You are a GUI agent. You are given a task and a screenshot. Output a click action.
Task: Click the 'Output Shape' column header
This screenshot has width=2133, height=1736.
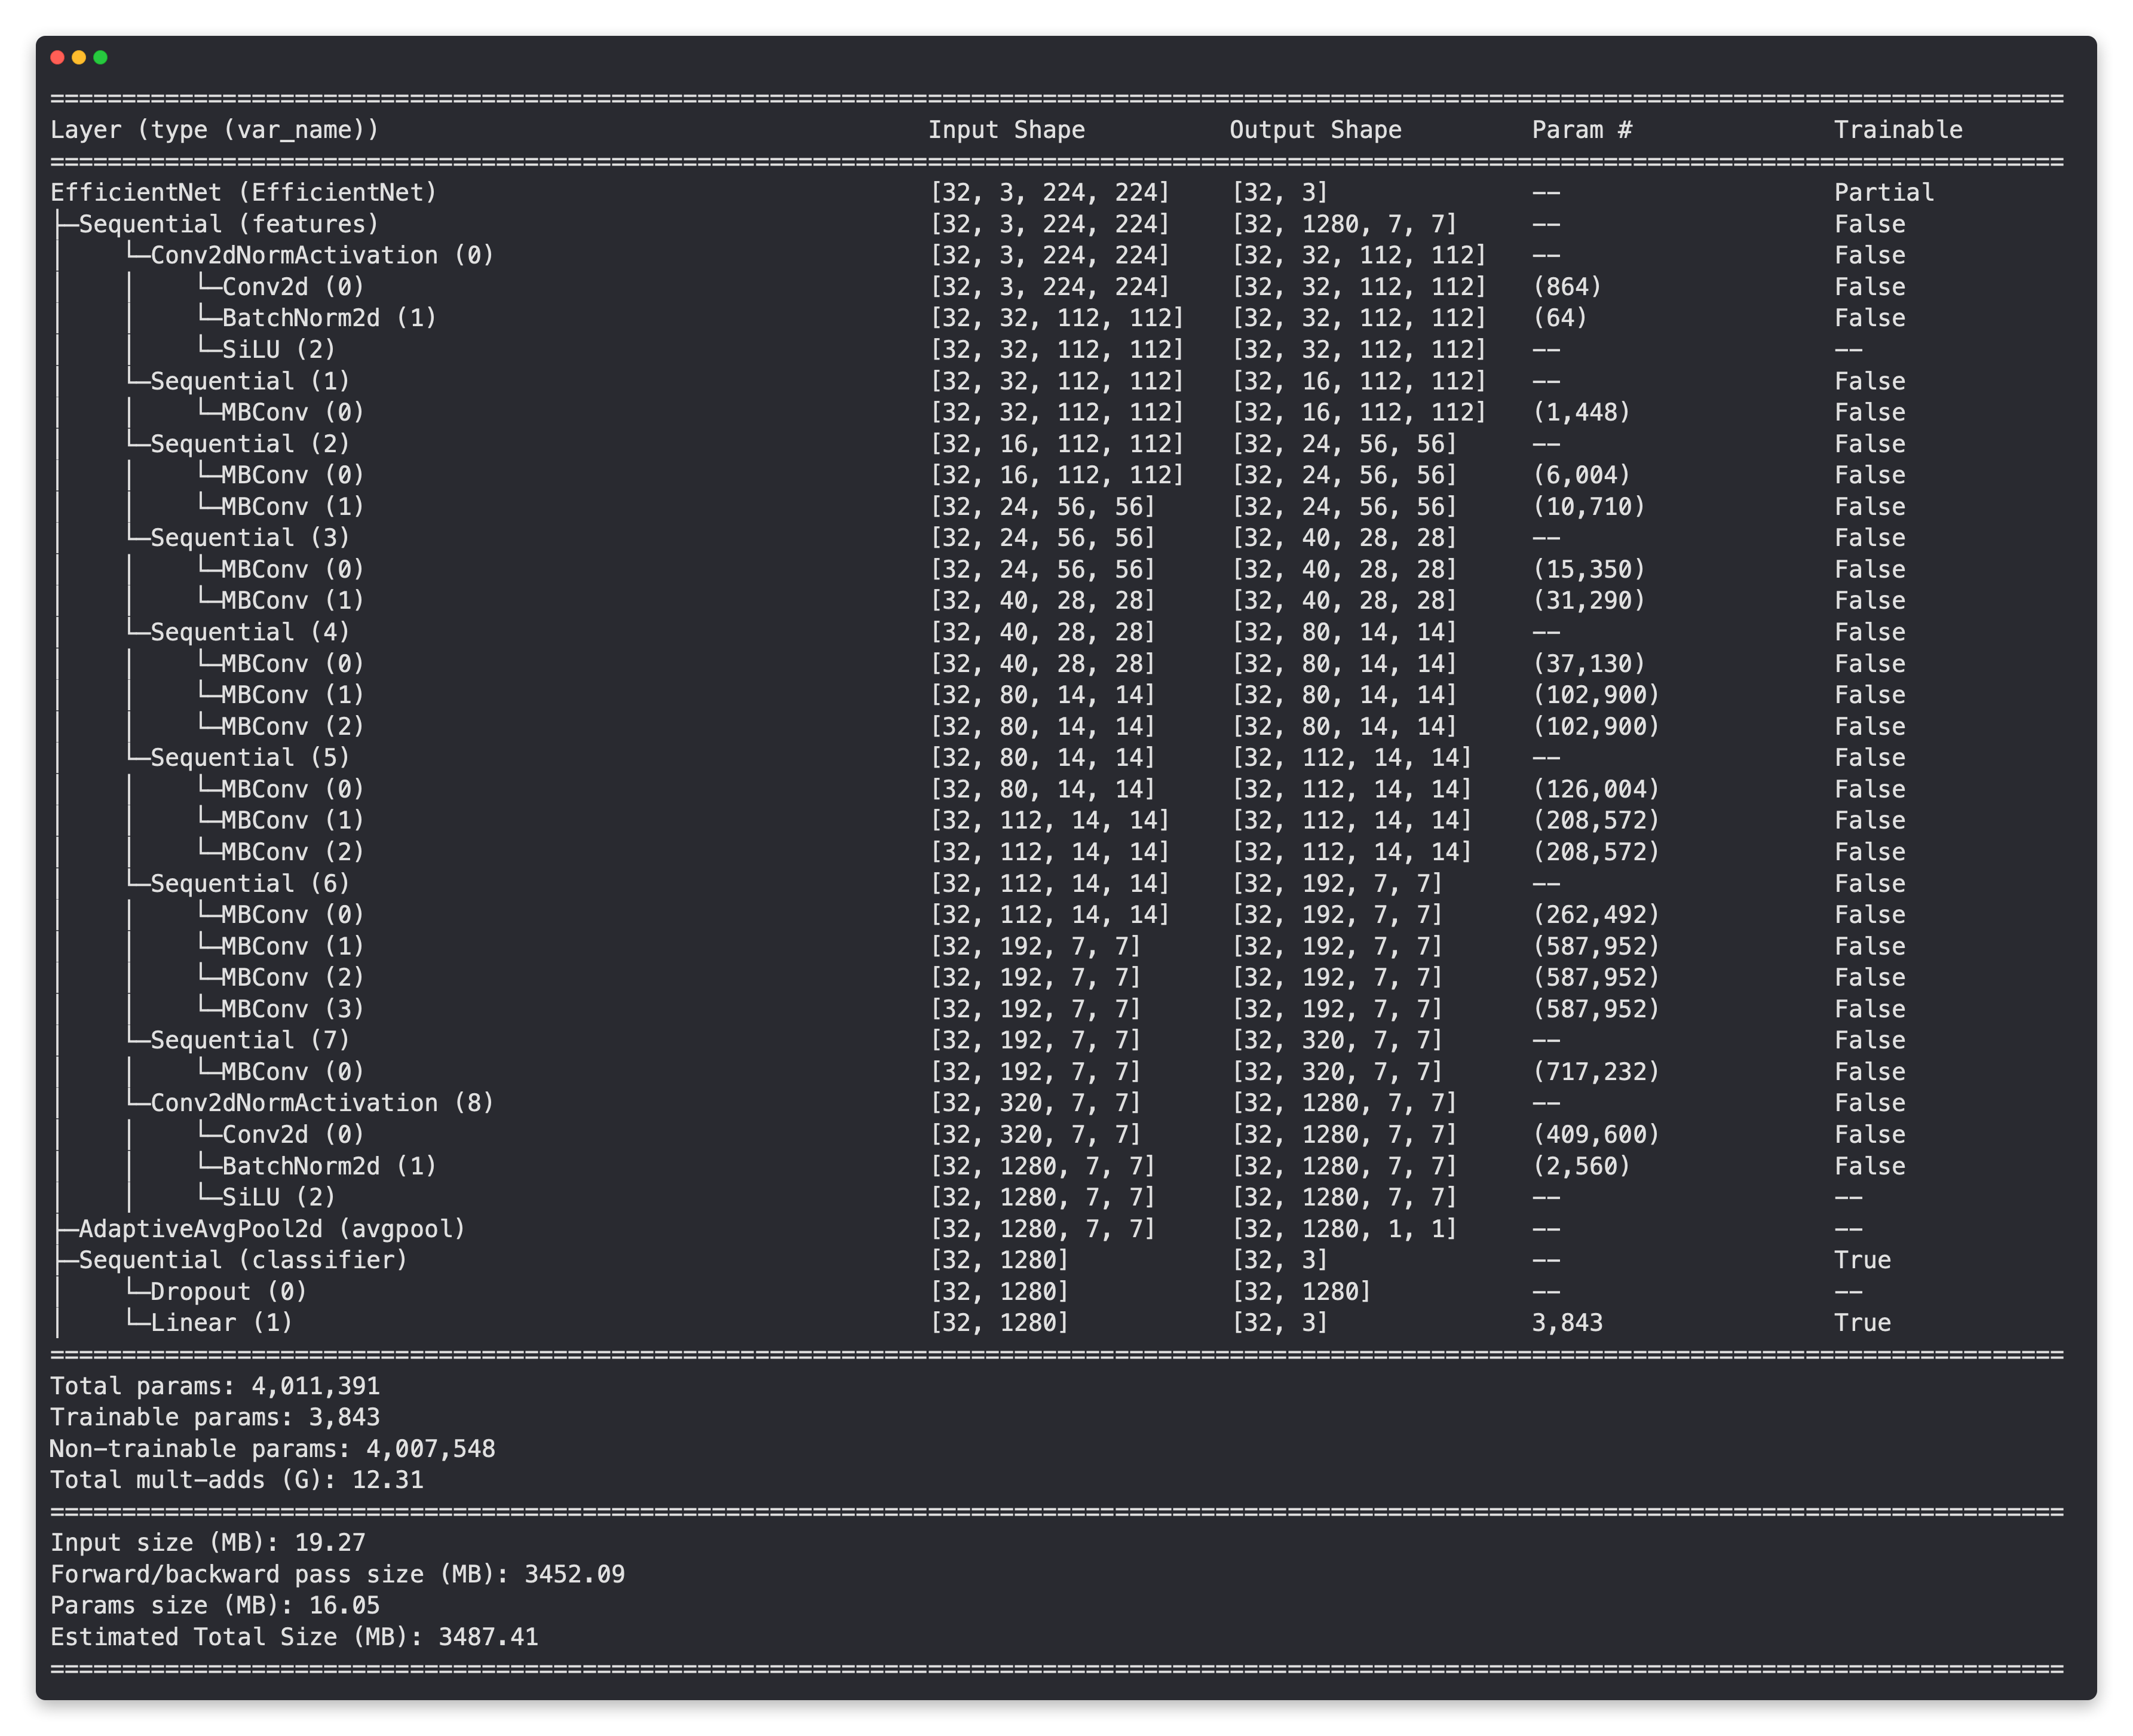(1315, 130)
